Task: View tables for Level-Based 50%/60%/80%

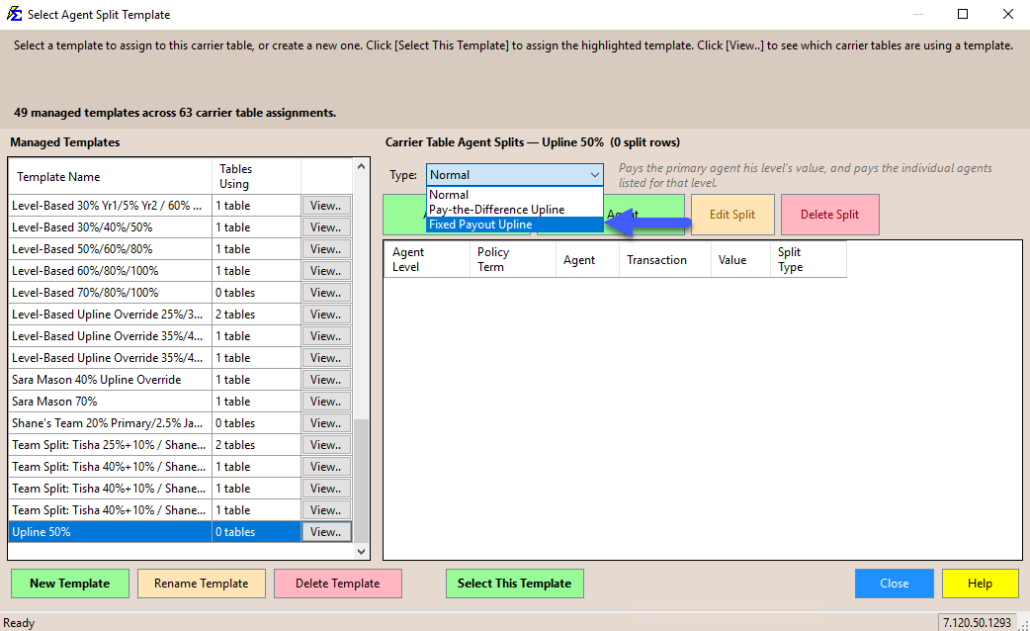Action: pos(326,249)
